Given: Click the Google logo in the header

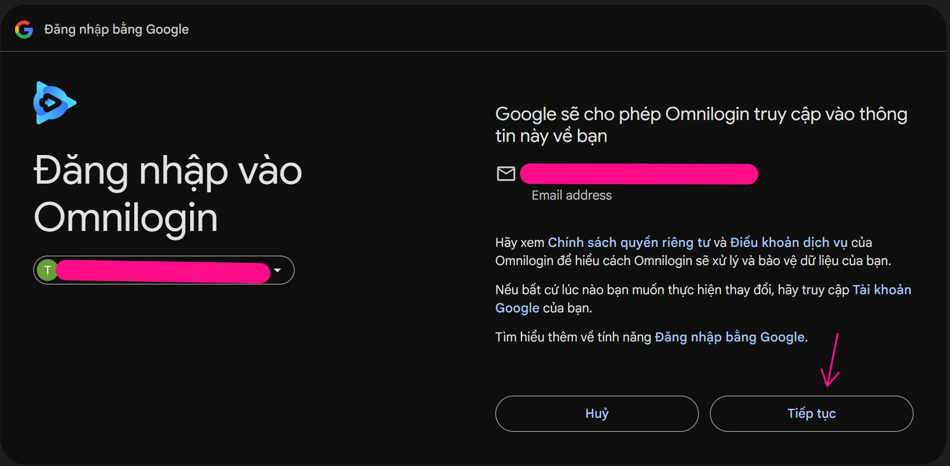Looking at the screenshot, I should [x=24, y=30].
